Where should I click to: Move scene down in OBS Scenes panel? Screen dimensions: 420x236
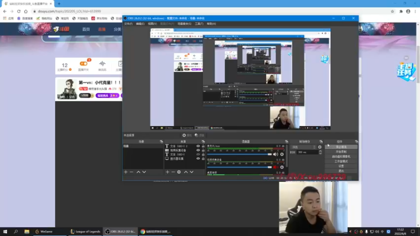pos(144,172)
